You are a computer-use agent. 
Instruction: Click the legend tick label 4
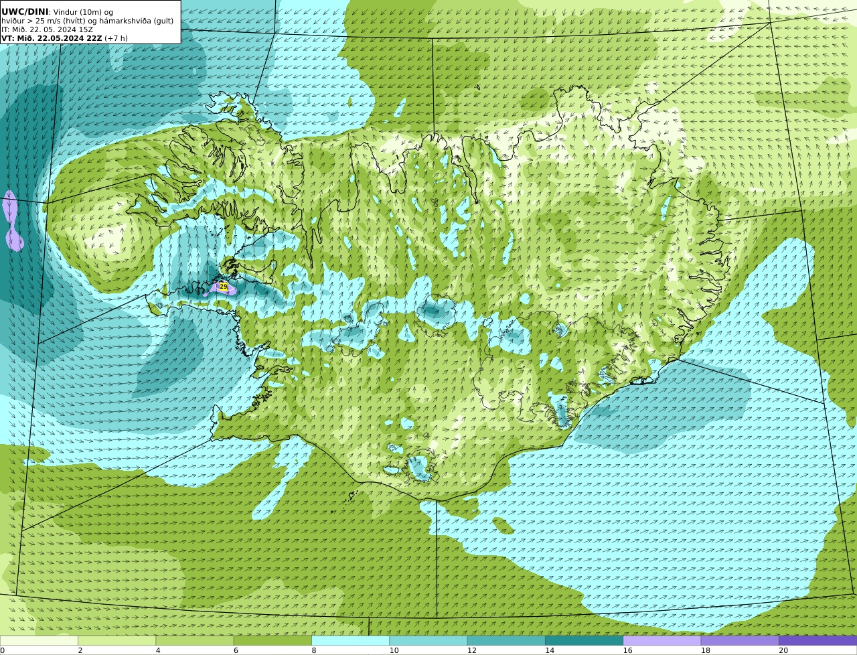click(x=158, y=650)
